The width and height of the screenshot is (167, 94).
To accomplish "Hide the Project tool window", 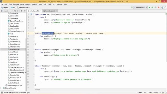I will tap(25, 11).
